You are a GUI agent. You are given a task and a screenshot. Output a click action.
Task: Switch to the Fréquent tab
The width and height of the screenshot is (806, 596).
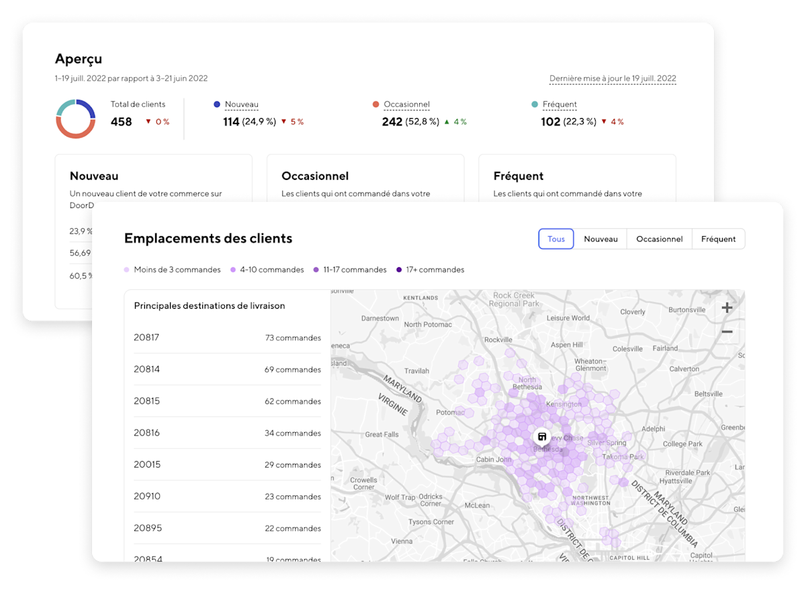tap(718, 238)
